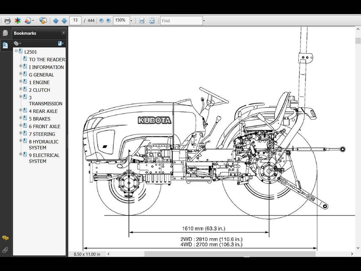The width and height of the screenshot is (361, 271).
Task: Open the 3 TRANSMISSION bookmark
Action: tap(45, 100)
